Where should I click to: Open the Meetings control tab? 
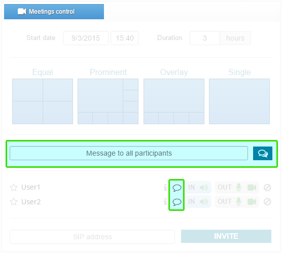54,12
